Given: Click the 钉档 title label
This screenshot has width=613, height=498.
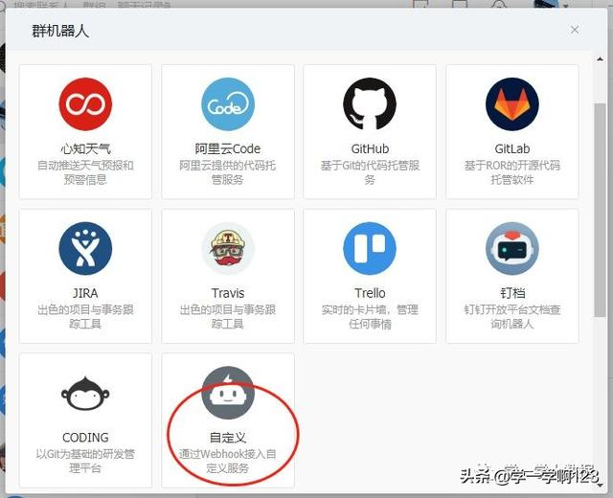Looking at the screenshot, I should (512, 293).
